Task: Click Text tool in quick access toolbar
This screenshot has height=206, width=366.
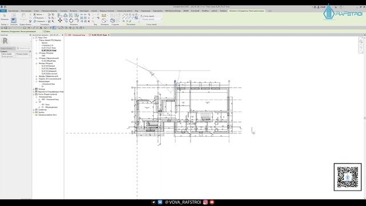Action: click(x=41, y=28)
